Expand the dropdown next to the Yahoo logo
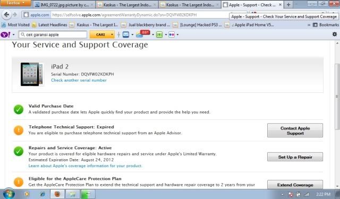The height and width of the screenshot is (199, 340). coord(14,34)
